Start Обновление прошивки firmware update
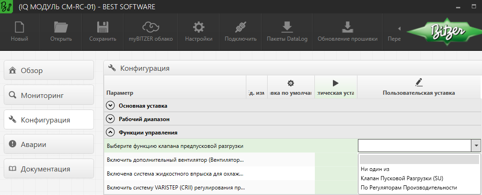The height and width of the screenshot is (195, 482). click(347, 27)
